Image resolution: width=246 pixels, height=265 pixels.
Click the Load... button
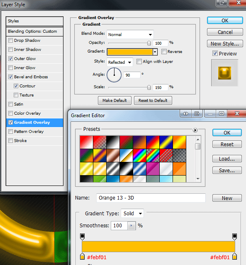(227, 159)
